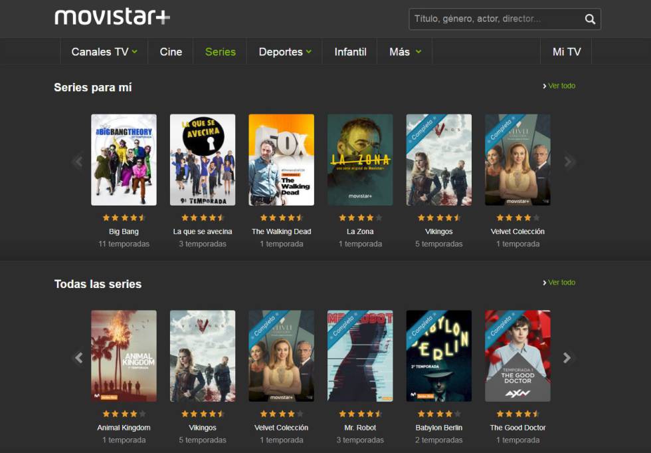Click 'The Walking Dead' title text
Viewport: 651px width, 453px height.
(x=282, y=231)
